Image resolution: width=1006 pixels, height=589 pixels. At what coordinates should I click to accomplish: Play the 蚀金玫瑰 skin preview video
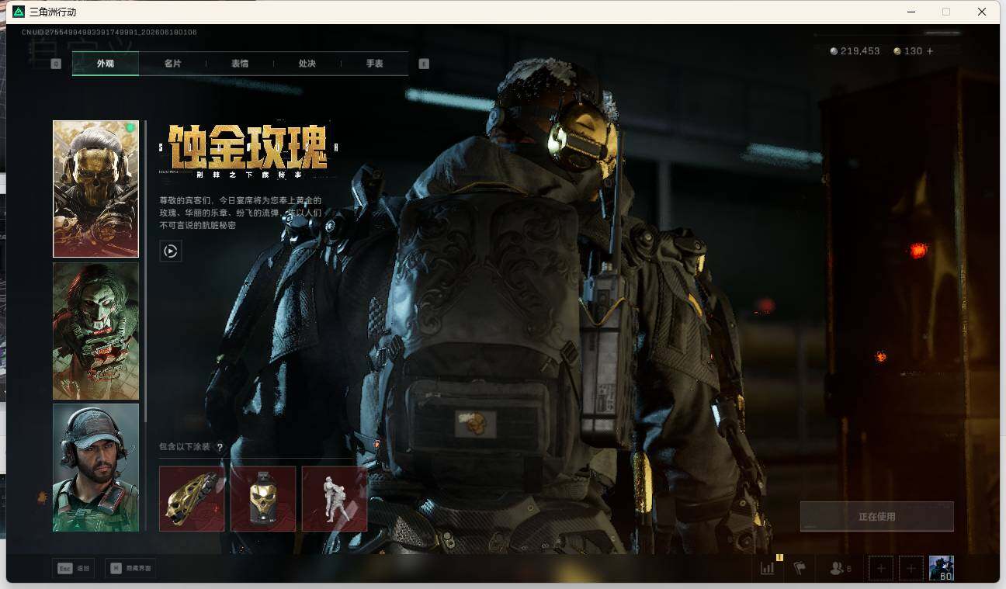[171, 251]
